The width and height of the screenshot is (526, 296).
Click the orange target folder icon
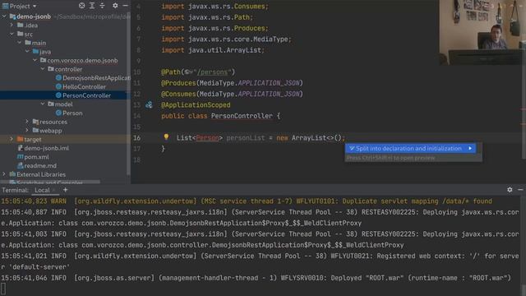tap(20, 139)
